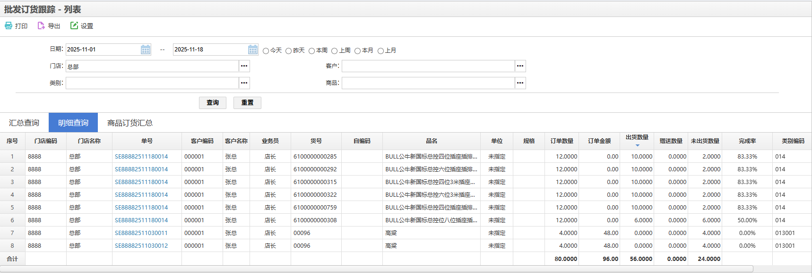Click the print (打印) icon

pos(9,26)
